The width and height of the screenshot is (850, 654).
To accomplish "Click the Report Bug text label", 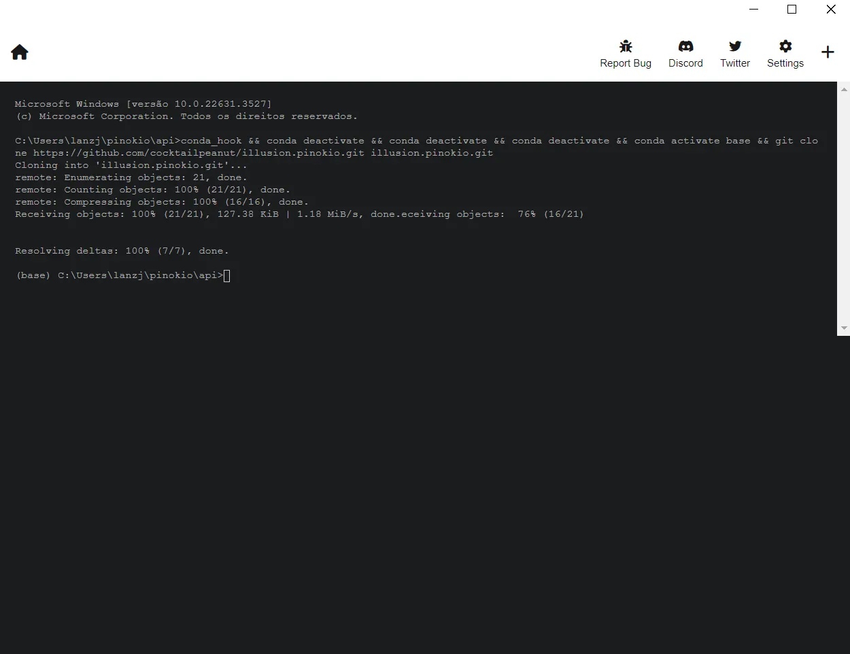I will pyautogui.click(x=626, y=63).
